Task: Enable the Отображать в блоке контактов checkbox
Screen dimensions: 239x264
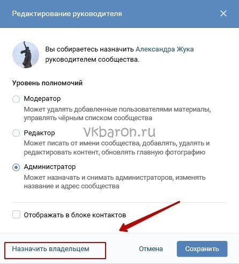Action: click(x=16, y=215)
